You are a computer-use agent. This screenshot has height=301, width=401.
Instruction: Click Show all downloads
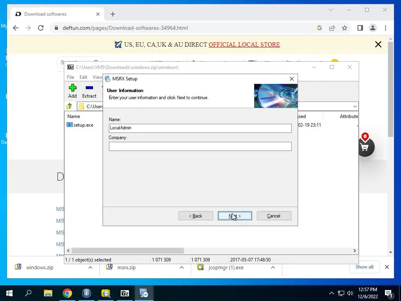[x=365, y=267]
